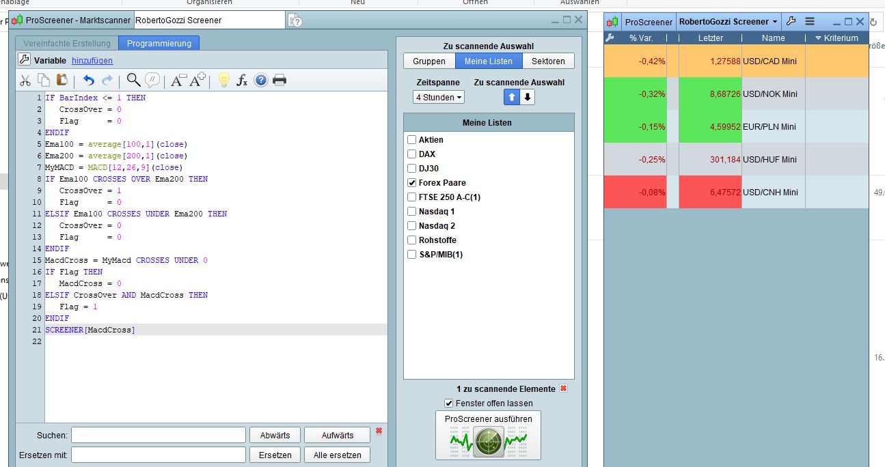This screenshot has width=885, height=467.
Task: Sort results by Name column
Action: pos(773,38)
